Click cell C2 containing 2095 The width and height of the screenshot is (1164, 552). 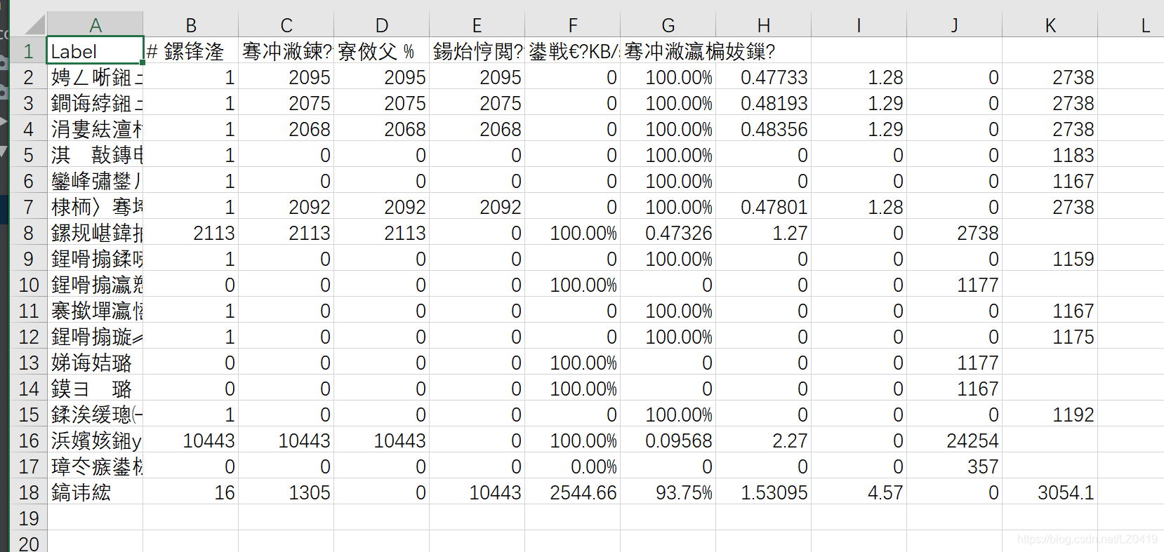(x=286, y=77)
